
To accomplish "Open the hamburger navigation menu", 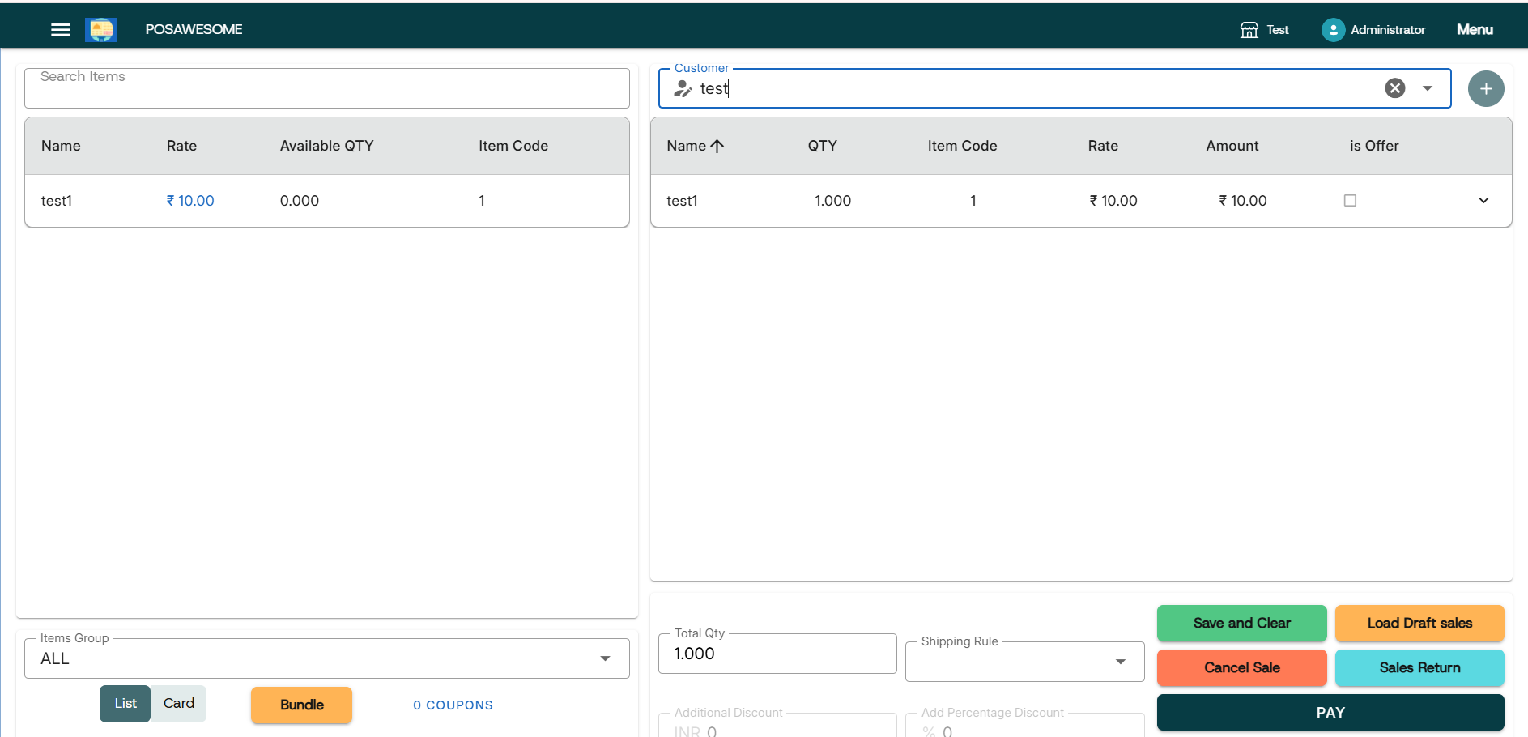I will click(x=61, y=30).
